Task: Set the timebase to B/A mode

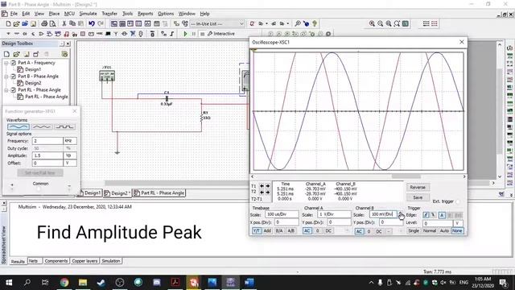Action: point(279,231)
